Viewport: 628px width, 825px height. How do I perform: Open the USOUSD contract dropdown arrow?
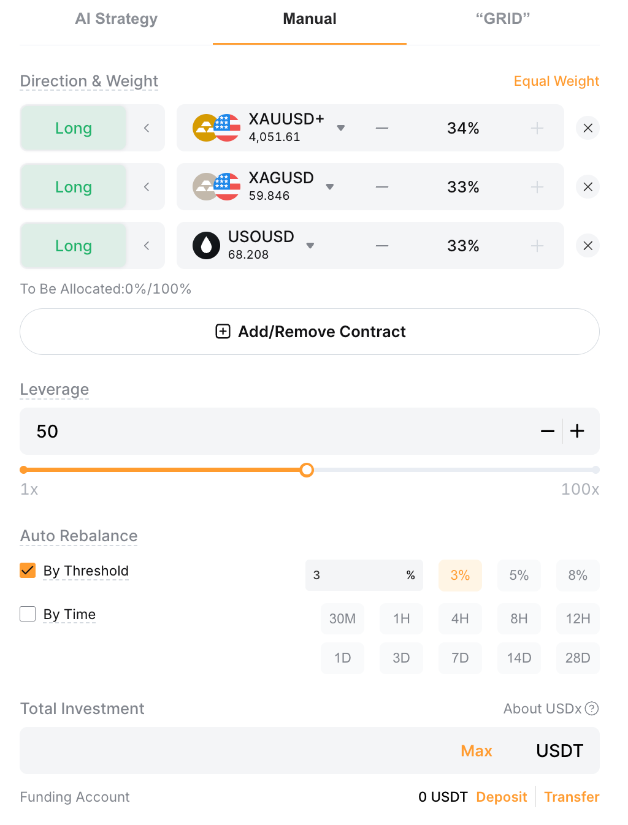(x=310, y=246)
